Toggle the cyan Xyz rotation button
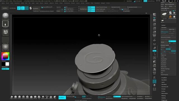This screenshot has height=101, width=179. (154, 51)
